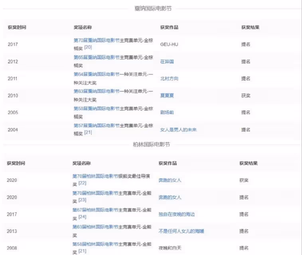The image size is (302, 255).
Task: Select year 2012 in Cannes table
Action: click(13, 61)
